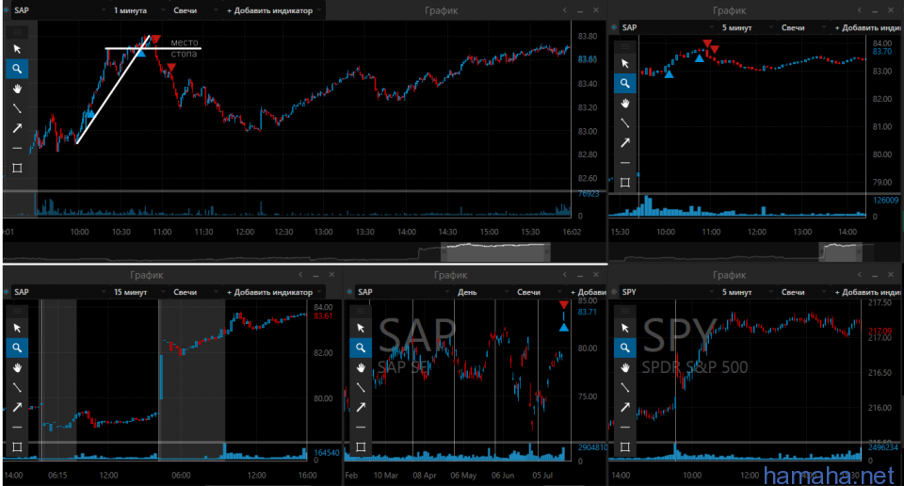Toggle the link circle beside SAP in the 1-minute chart
This screenshot has width=904, height=486.
[x=7, y=10]
